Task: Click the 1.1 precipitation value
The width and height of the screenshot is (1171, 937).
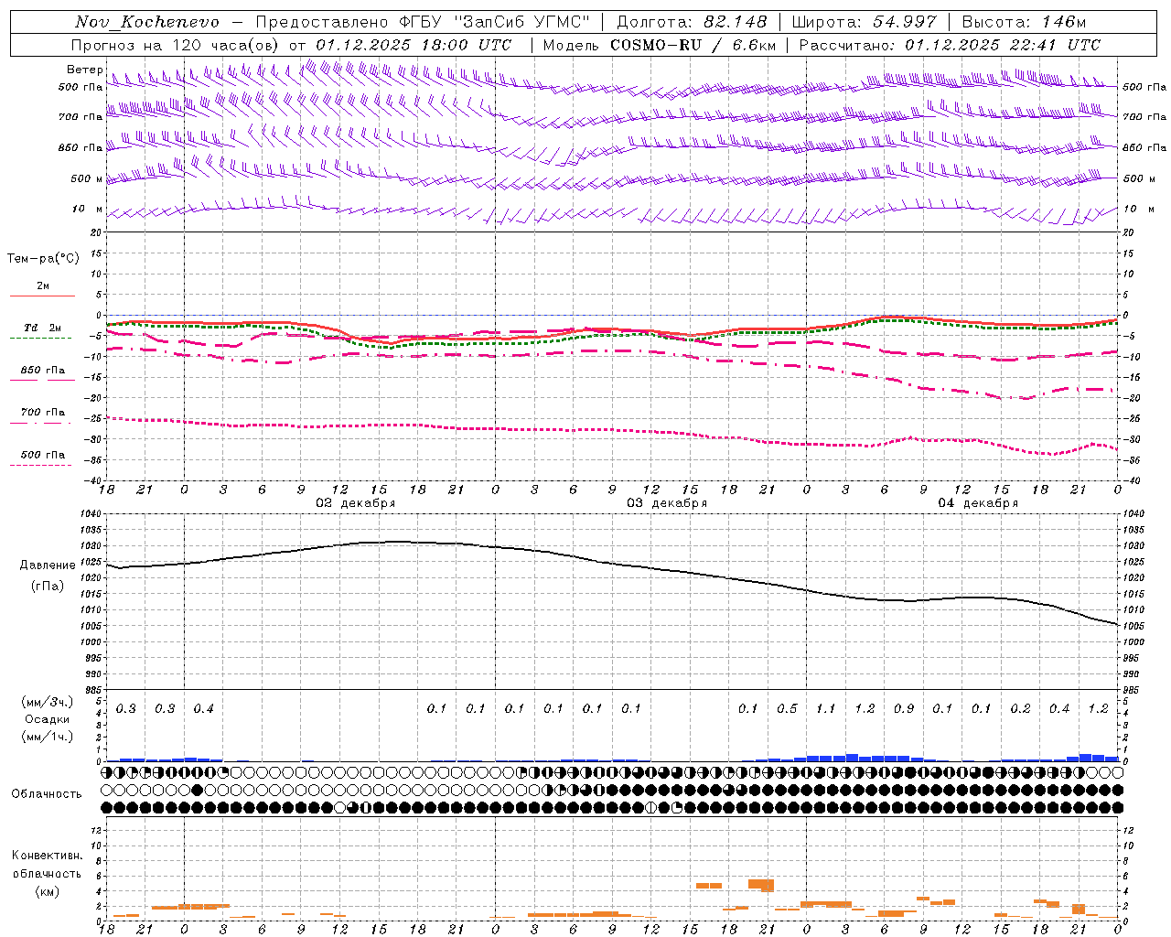Action: [x=825, y=708]
